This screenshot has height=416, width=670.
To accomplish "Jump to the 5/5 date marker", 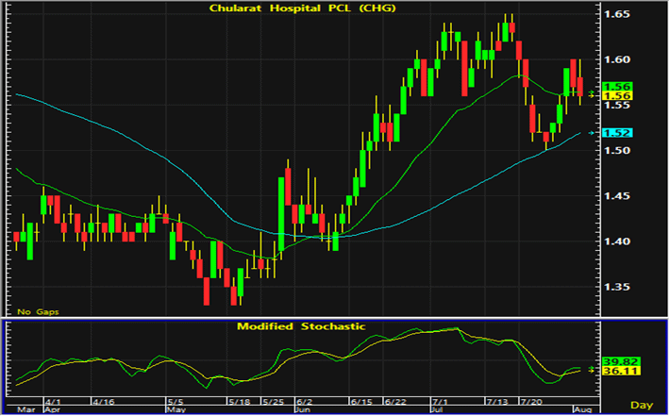I will pyautogui.click(x=176, y=402).
